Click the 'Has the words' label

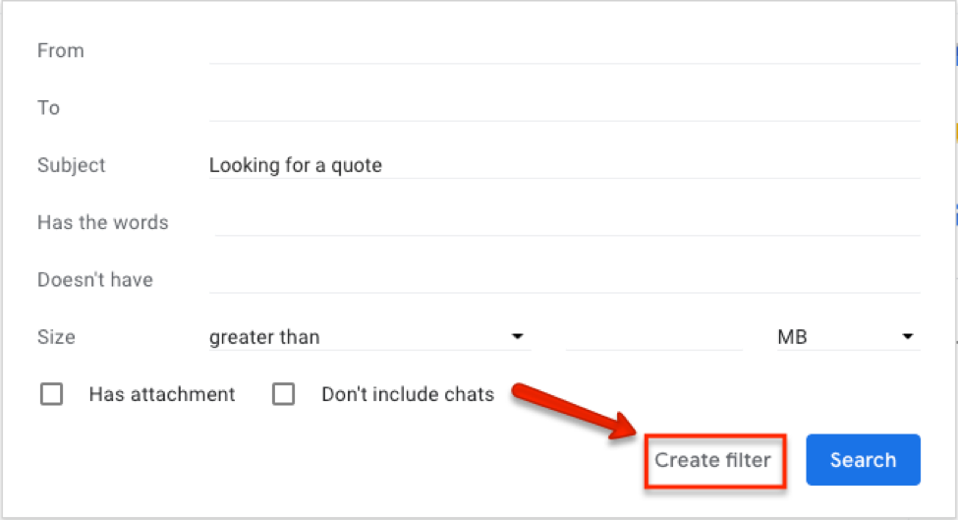[x=103, y=222]
